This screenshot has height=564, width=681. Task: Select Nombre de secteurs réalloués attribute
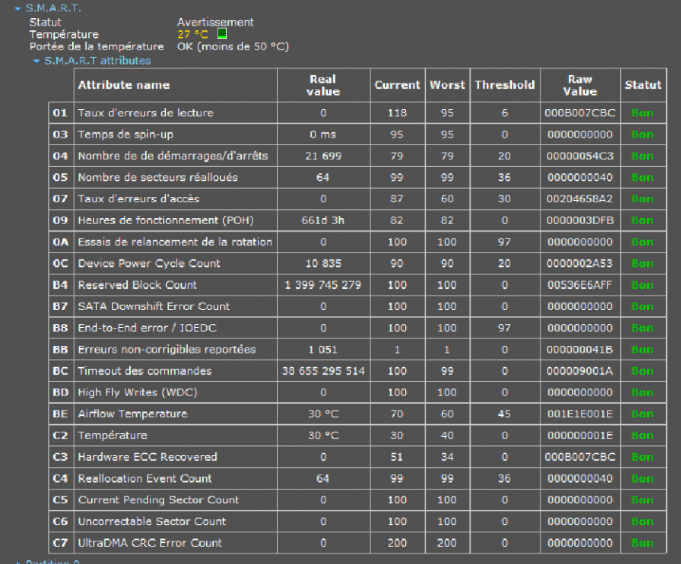pyautogui.click(x=158, y=177)
